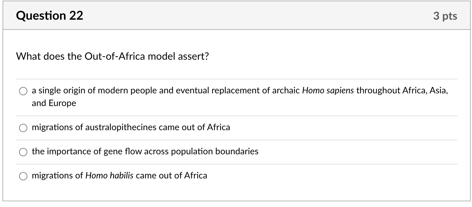Click the question header bar
472x207 pixels.
[236, 15]
